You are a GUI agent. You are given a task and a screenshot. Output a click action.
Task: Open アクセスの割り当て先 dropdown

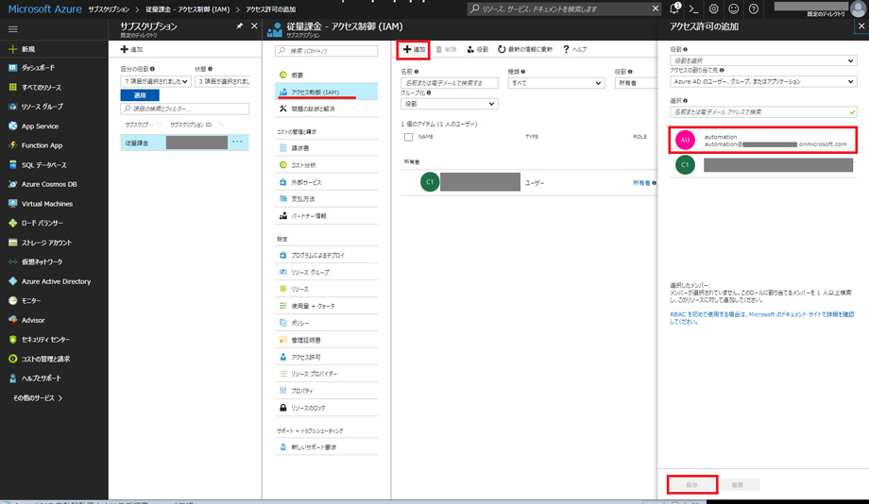point(763,81)
